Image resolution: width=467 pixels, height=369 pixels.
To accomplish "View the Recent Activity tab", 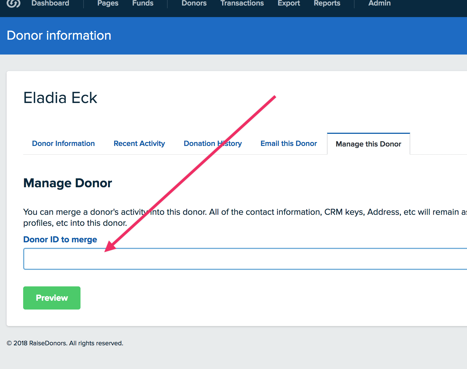I will click(x=139, y=143).
